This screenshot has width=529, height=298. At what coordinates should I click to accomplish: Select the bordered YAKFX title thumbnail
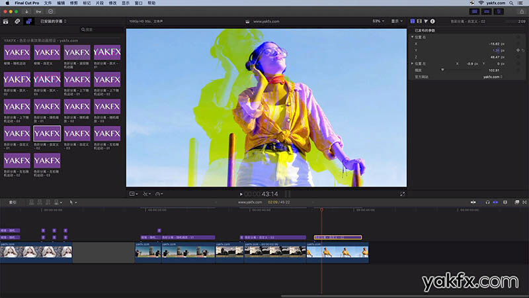47,134
